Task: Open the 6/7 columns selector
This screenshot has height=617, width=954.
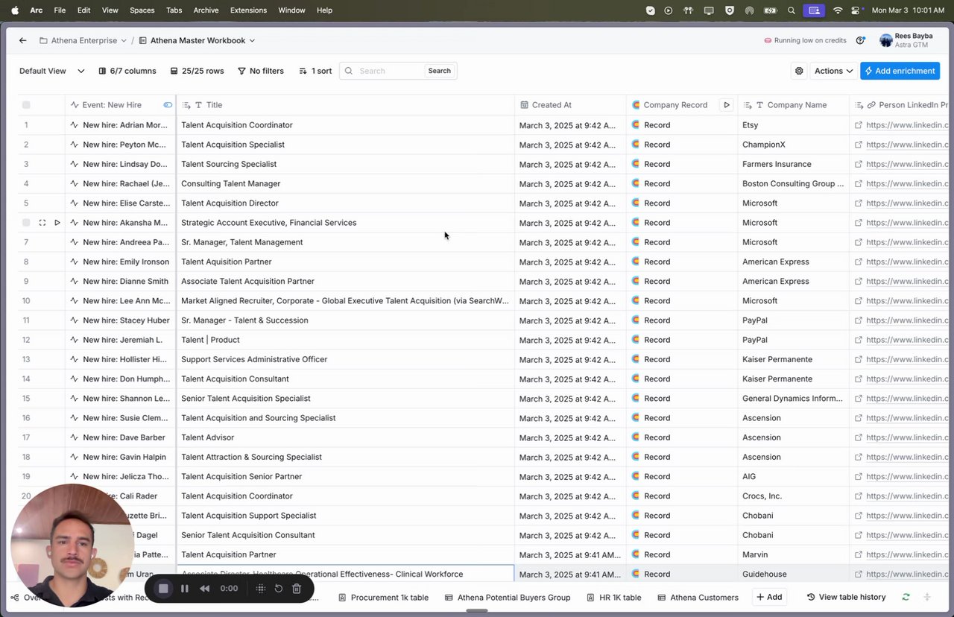Action: tap(127, 71)
